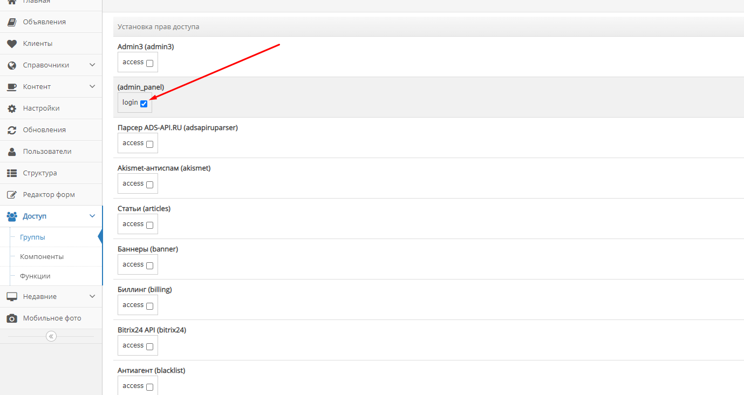Toggle access for Баннеры (banner)
This screenshot has height=395, width=744.
[x=149, y=265]
